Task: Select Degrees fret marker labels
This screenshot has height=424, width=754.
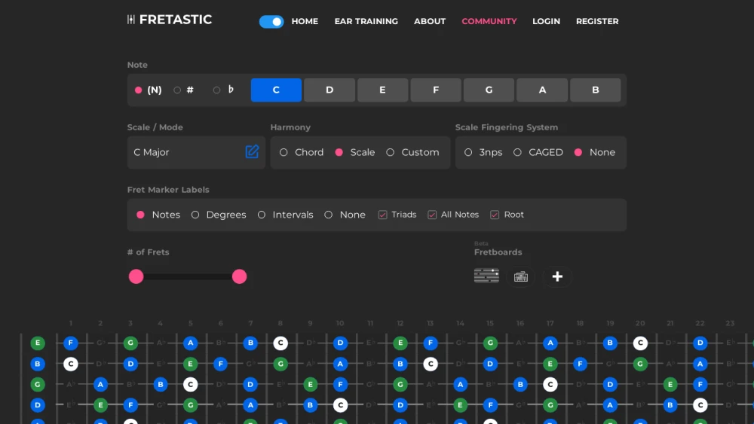Action: (x=195, y=215)
